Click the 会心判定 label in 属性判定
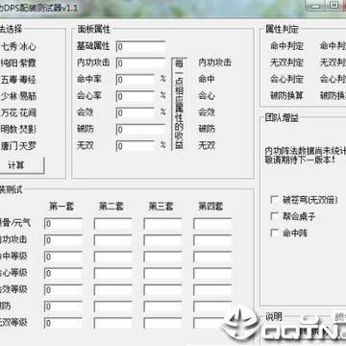Viewport: 346px width, 346px height. tap(286, 79)
